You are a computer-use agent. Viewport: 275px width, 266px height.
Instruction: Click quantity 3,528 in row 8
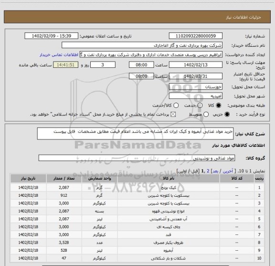(x=64, y=243)
